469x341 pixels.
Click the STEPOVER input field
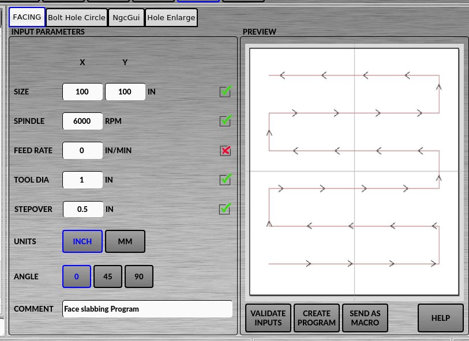[x=83, y=209]
